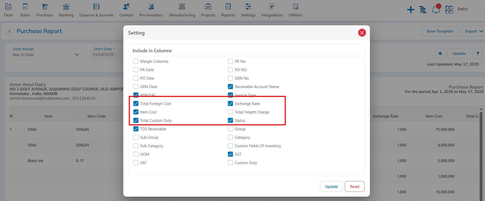Open the Sales module icon
This screenshot has height=201, width=485.
coord(25,6)
